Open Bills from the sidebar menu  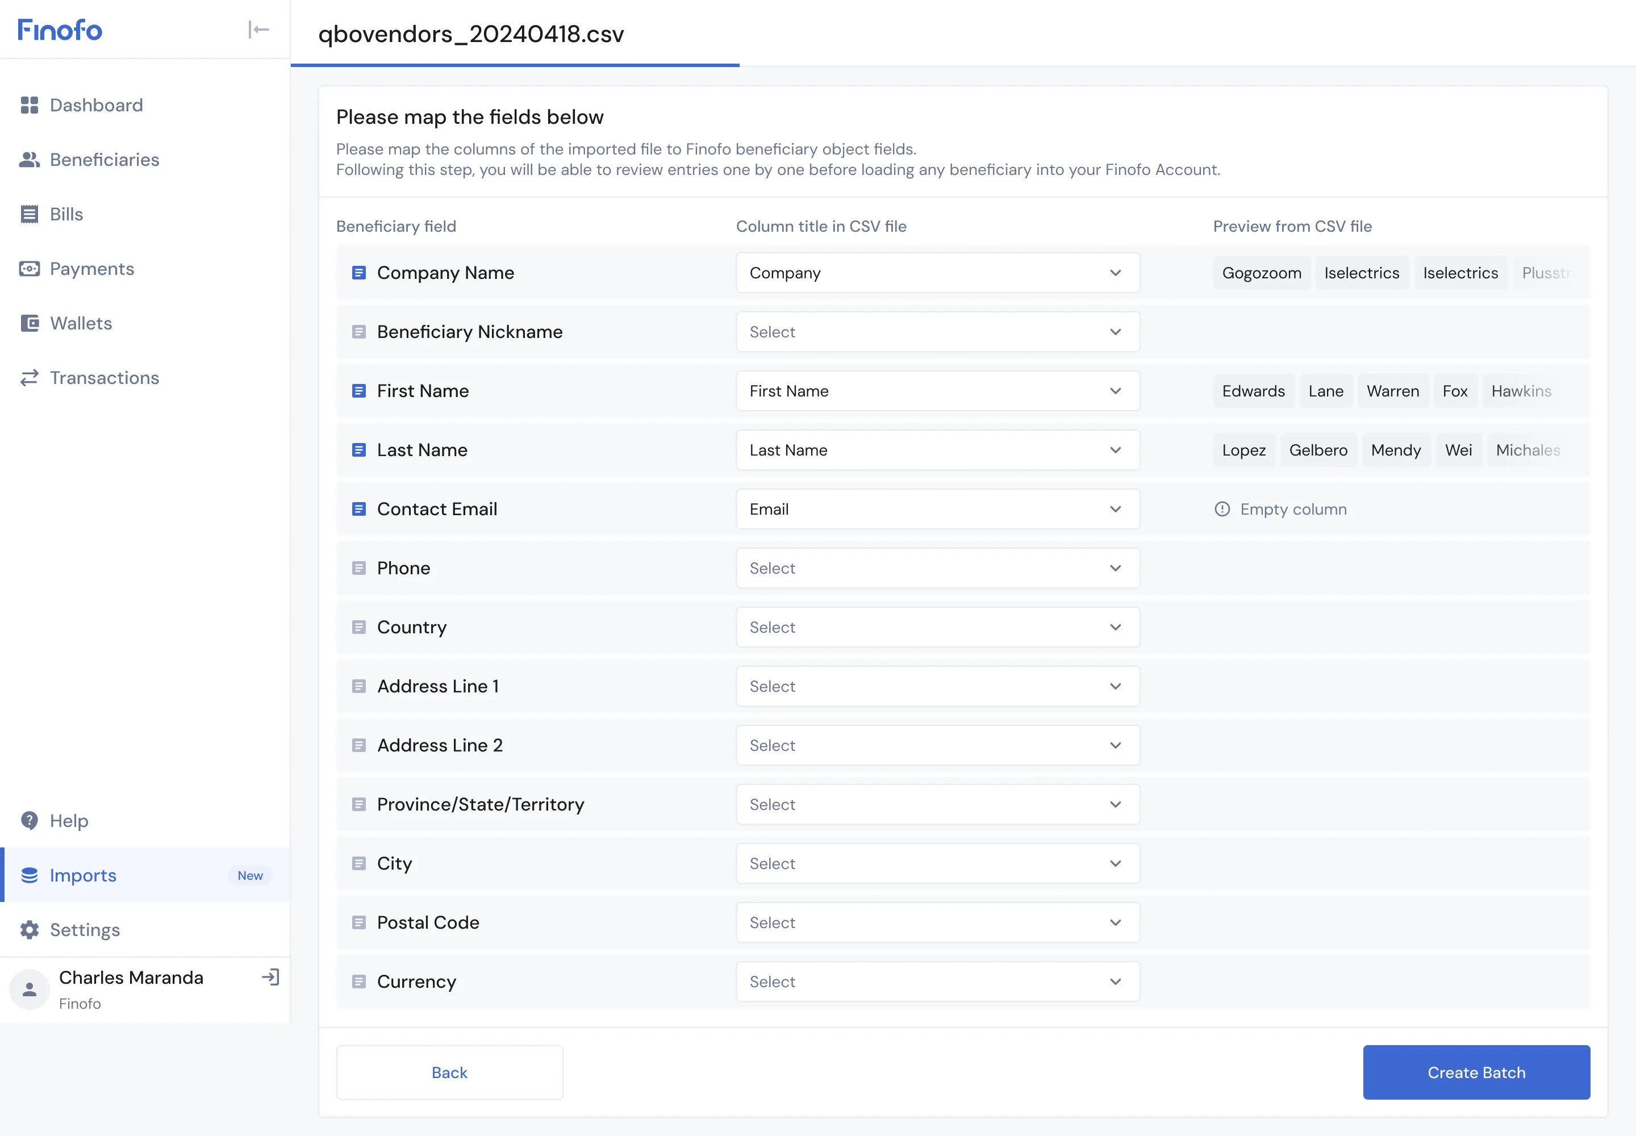point(66,214)
